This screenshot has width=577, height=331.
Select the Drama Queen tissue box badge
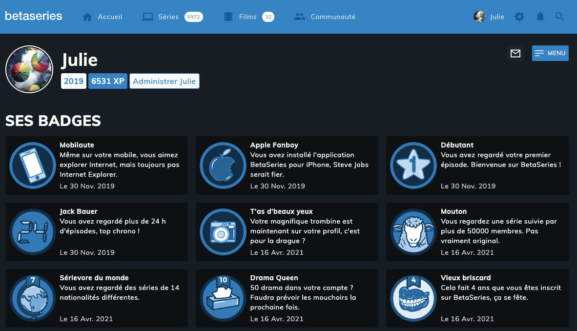coord(223,298)
